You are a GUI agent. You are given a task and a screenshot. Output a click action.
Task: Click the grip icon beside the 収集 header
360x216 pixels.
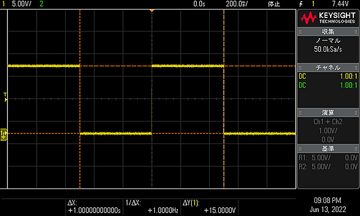tap(300, 31)
